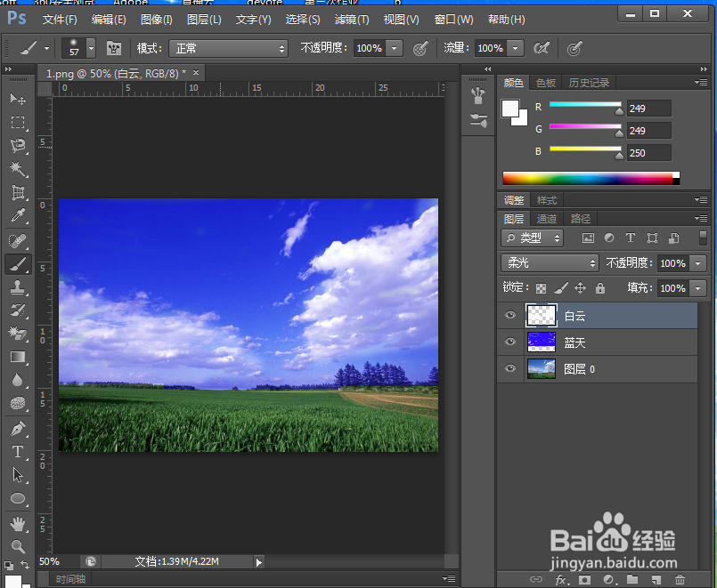Filter layers by type layers
The height and width of the screenshot is (588, 717).
pos(631,238)
